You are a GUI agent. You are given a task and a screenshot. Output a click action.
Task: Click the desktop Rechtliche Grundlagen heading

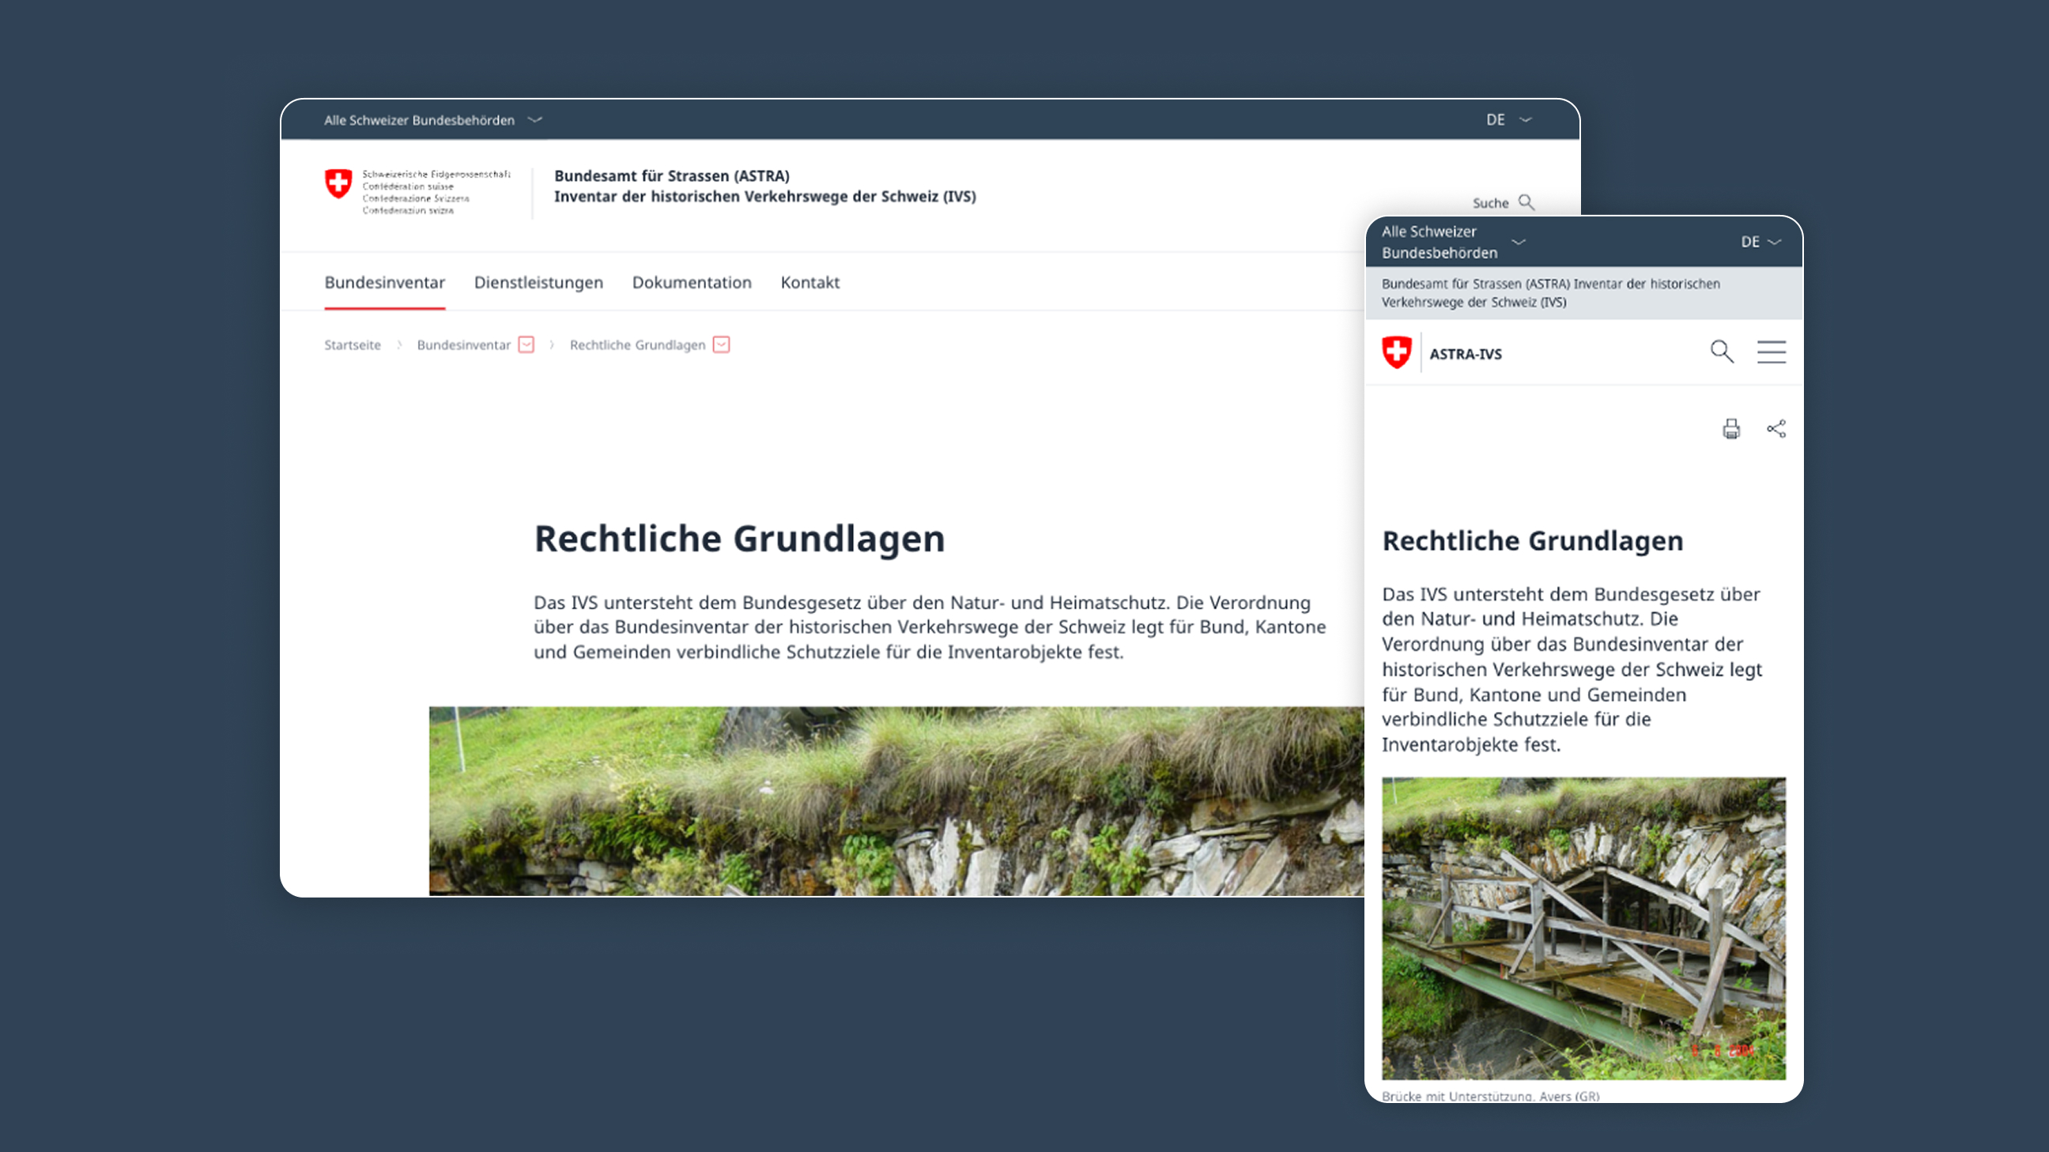pyautogui.click(x=740, y=539)
